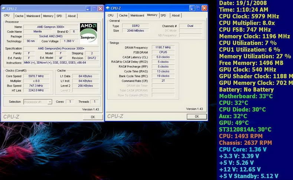Viewport: 293px width, 180px height.
Task: Select the SPD tab in right window
Action: click(x=163, y=16)
